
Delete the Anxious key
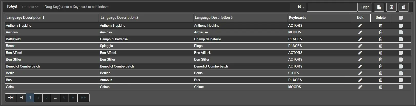pos(381,32)
